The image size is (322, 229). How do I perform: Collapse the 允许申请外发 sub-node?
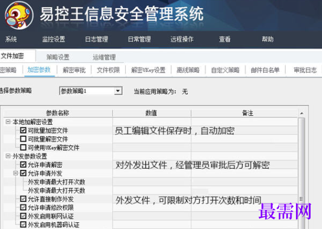(x=16, y=173)
